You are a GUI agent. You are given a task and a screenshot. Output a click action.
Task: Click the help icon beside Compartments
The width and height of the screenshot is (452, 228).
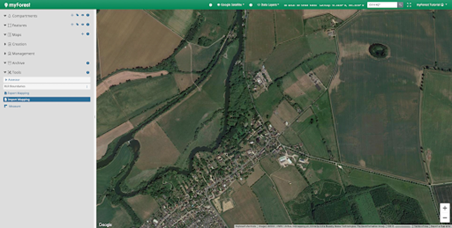pos(88,15)
